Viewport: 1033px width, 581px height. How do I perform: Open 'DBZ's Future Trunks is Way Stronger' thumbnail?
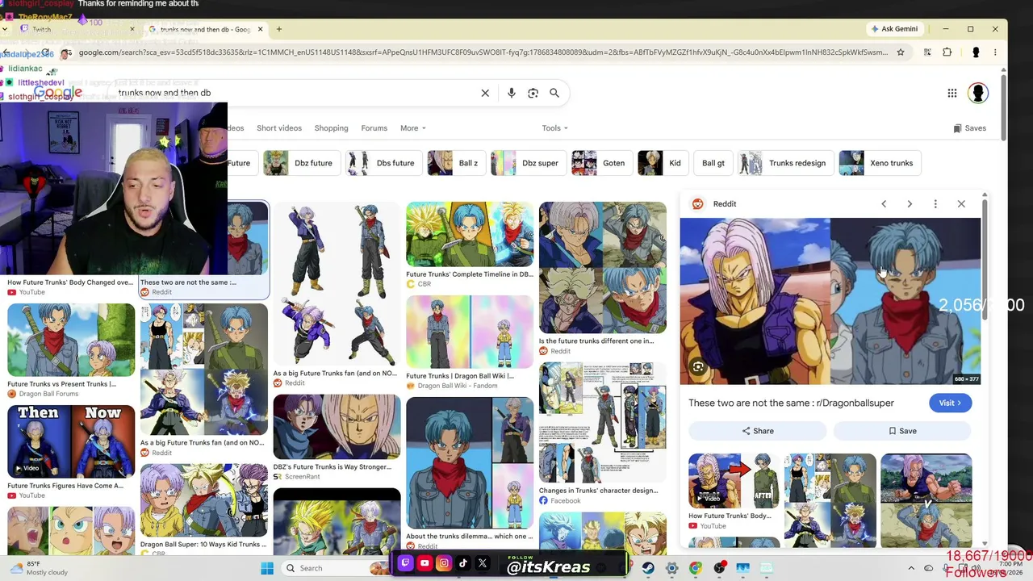point(337,427)
